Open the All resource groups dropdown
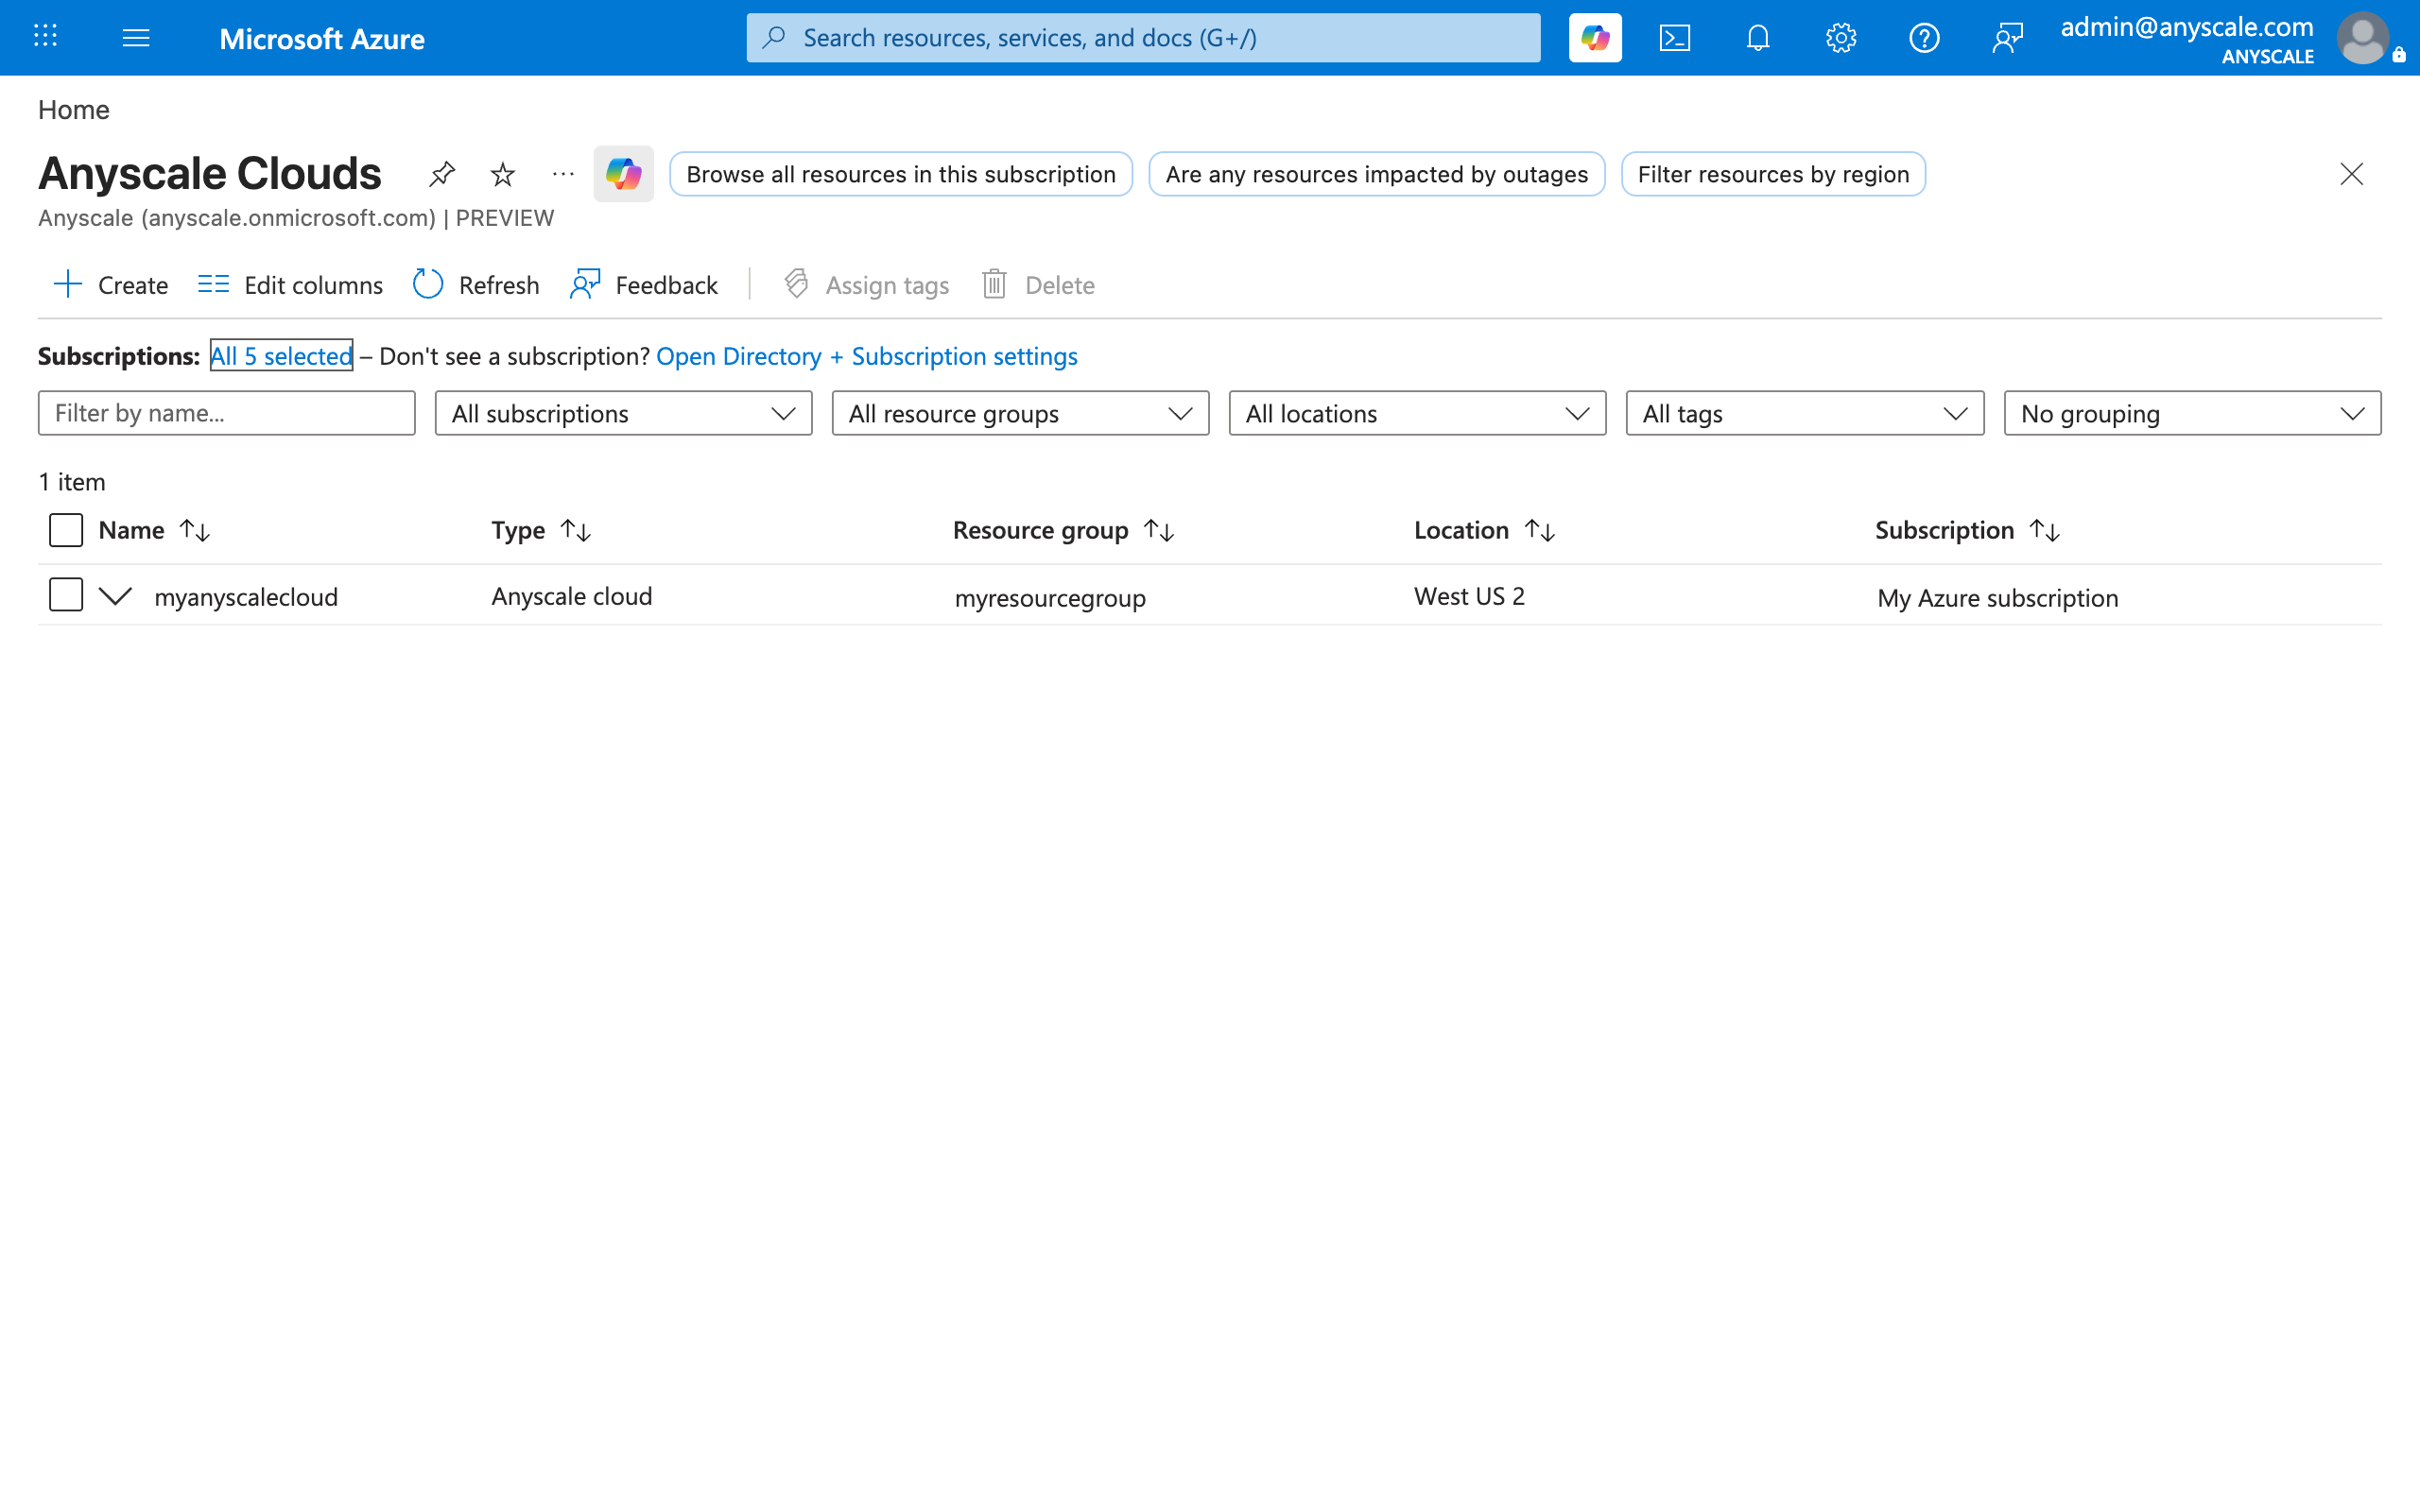 1020,413
